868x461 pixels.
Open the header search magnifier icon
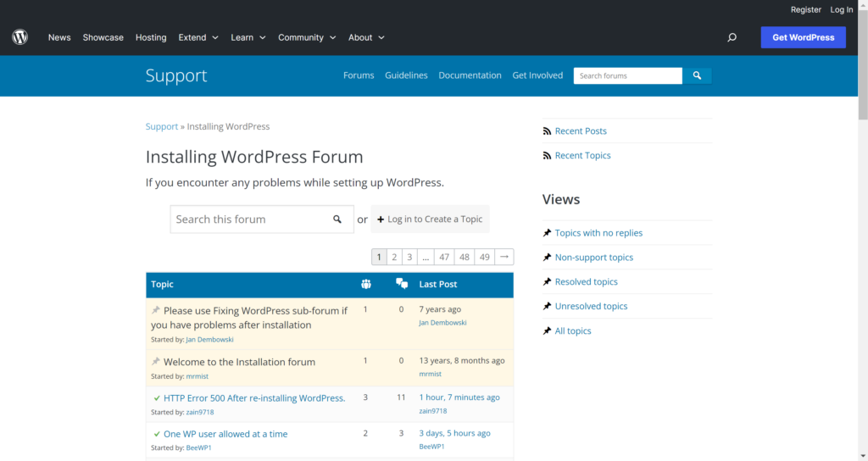732,37
